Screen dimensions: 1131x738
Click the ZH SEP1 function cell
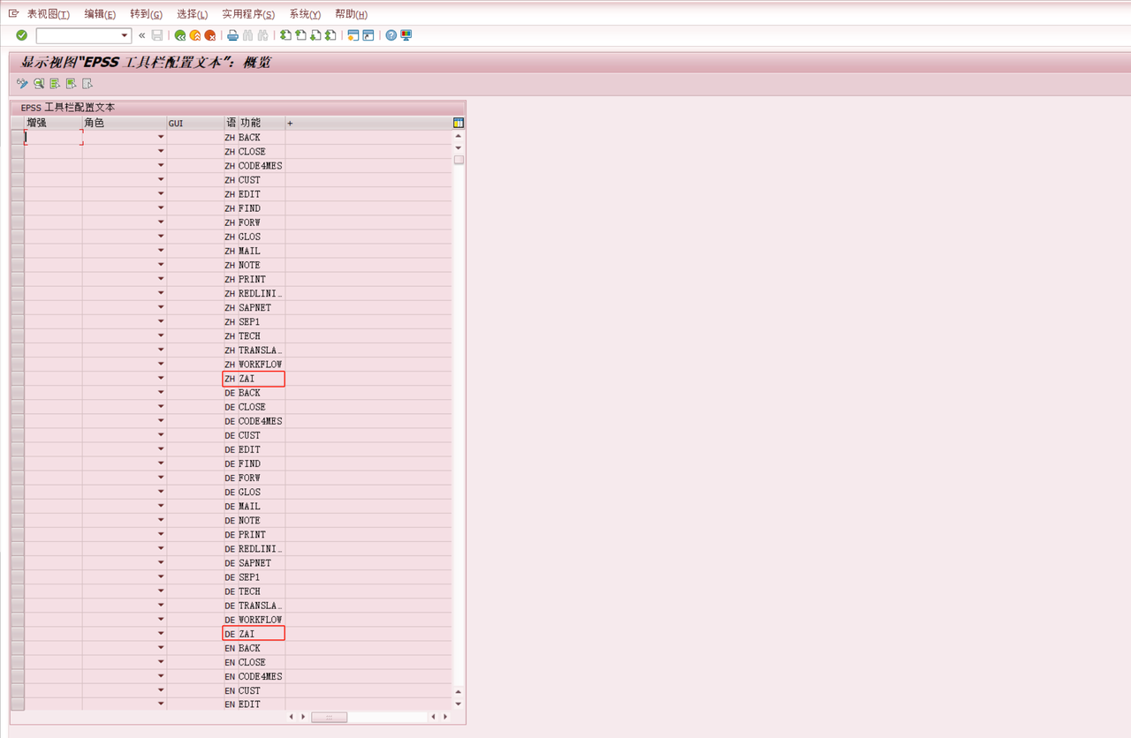262,322
